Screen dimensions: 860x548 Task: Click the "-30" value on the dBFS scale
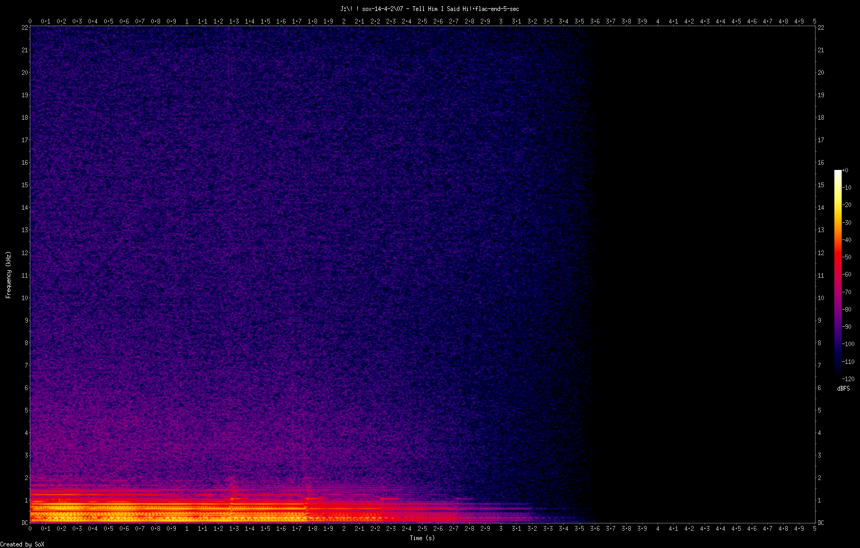[x=847, y=223]
